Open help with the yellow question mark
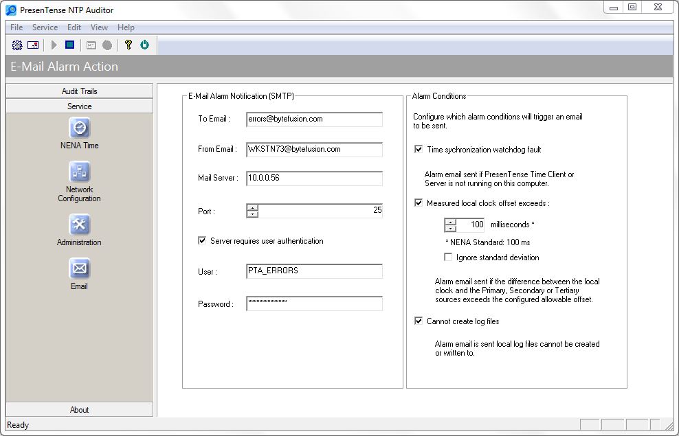Image resolution: width=679 pixels, height=436 pixels. click(129, 45)
